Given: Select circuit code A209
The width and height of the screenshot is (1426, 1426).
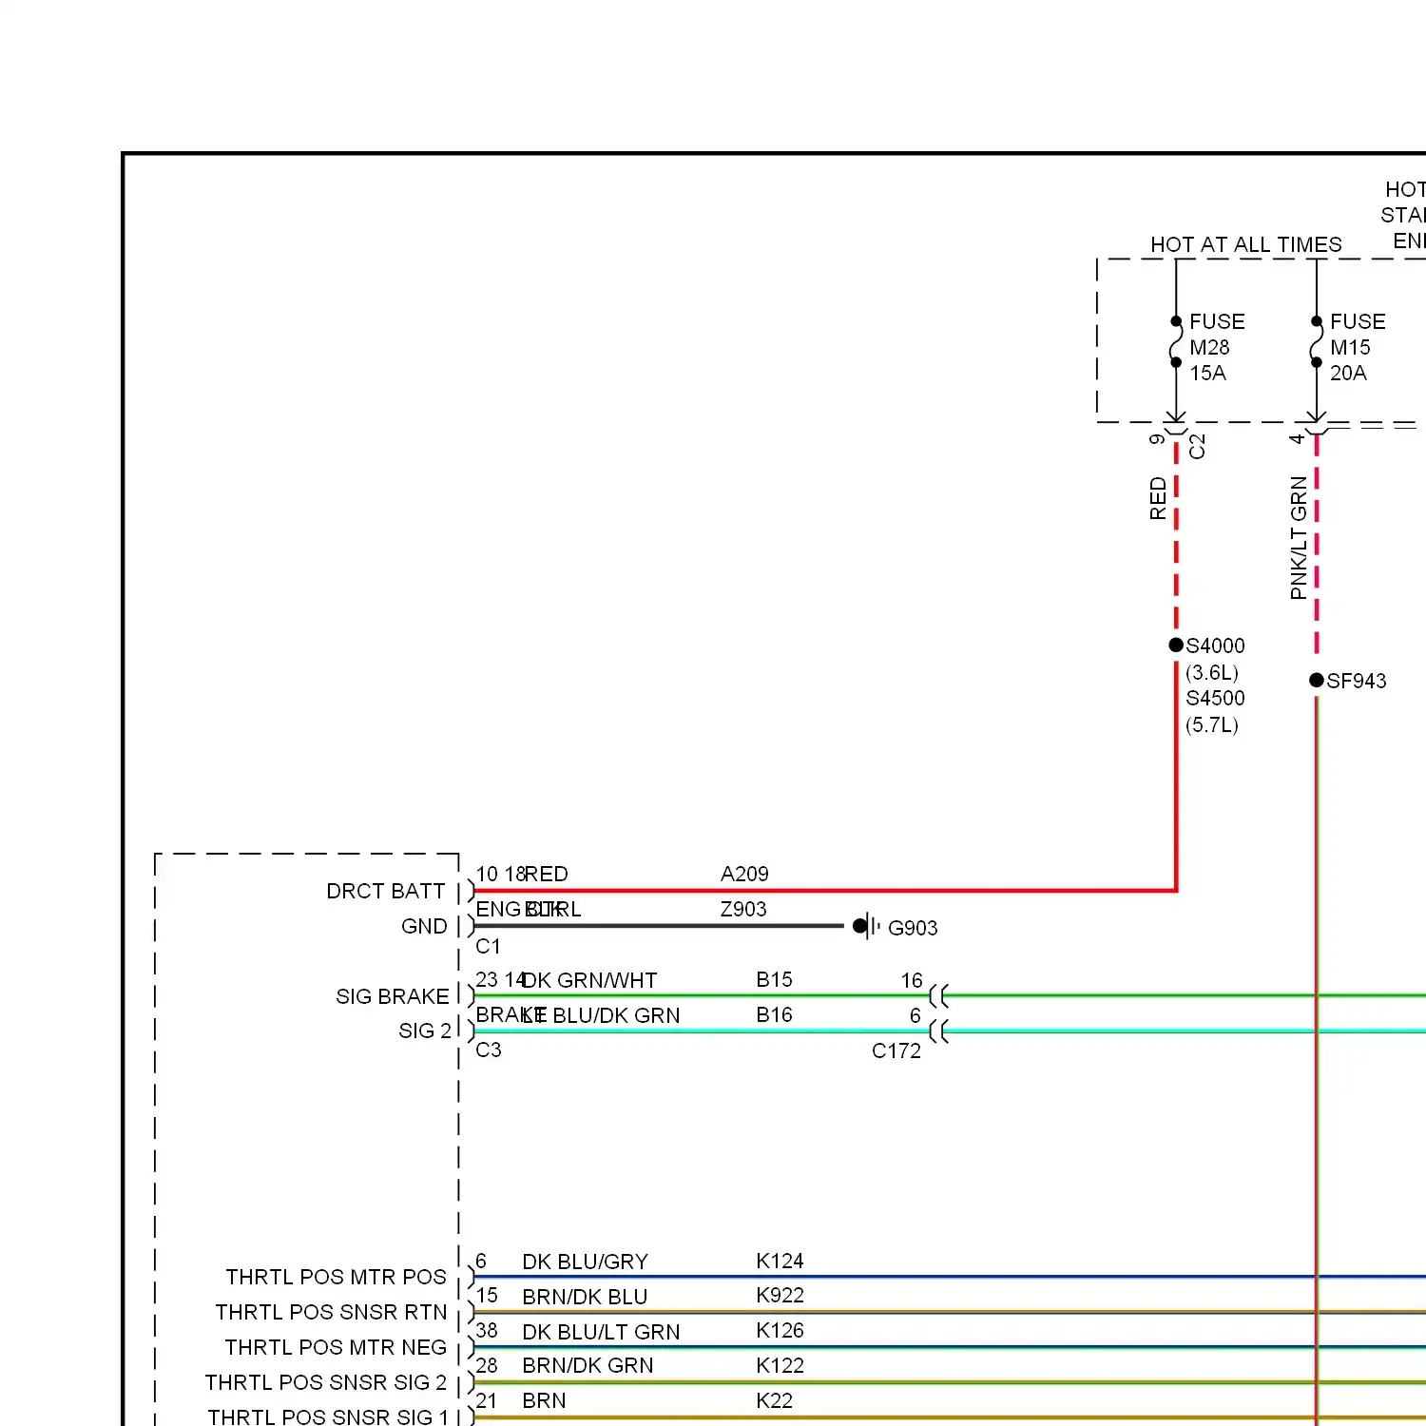Looking at the screenshot, I should click(x=744, y=874).
